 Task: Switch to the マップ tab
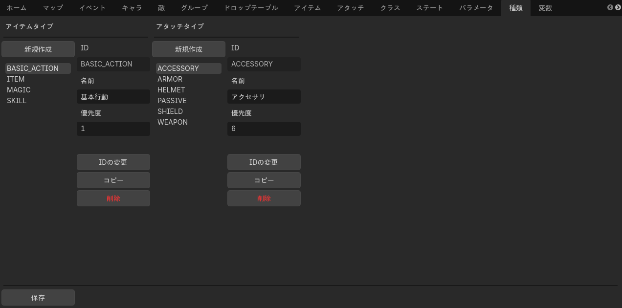53,8
